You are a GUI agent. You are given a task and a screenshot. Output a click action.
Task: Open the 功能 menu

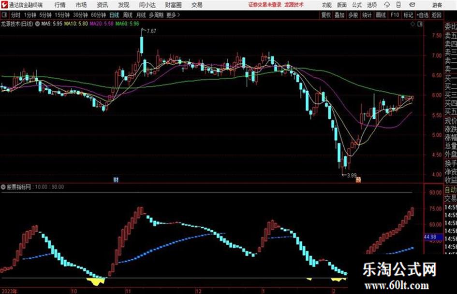tap(327, 5)
